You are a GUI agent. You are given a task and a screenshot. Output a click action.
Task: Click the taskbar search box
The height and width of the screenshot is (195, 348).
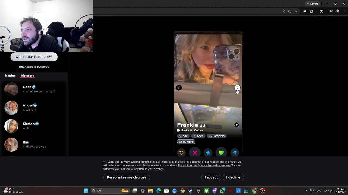tap(110, 191)
